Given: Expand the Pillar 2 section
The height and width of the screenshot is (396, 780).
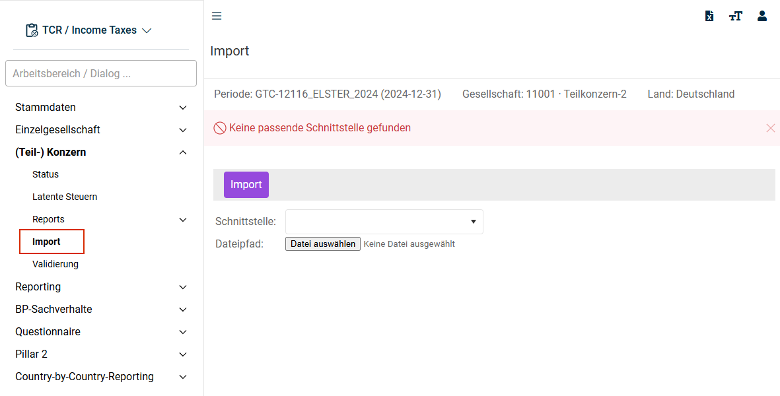Looking at the screenshot, I should click(x=101, y=354).
